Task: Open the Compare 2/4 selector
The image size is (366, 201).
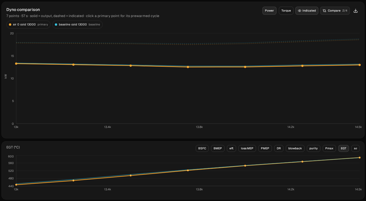Action: pyautogui.click(x=335, y=11)
